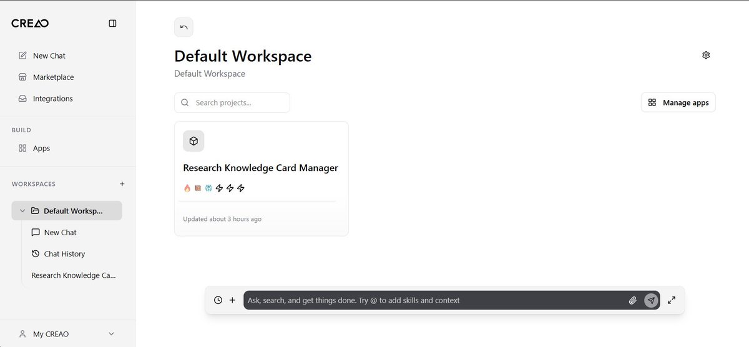Collapse the sidebar panel icon
The height and width of the screenshot is (347, 749).
[112, 23]
